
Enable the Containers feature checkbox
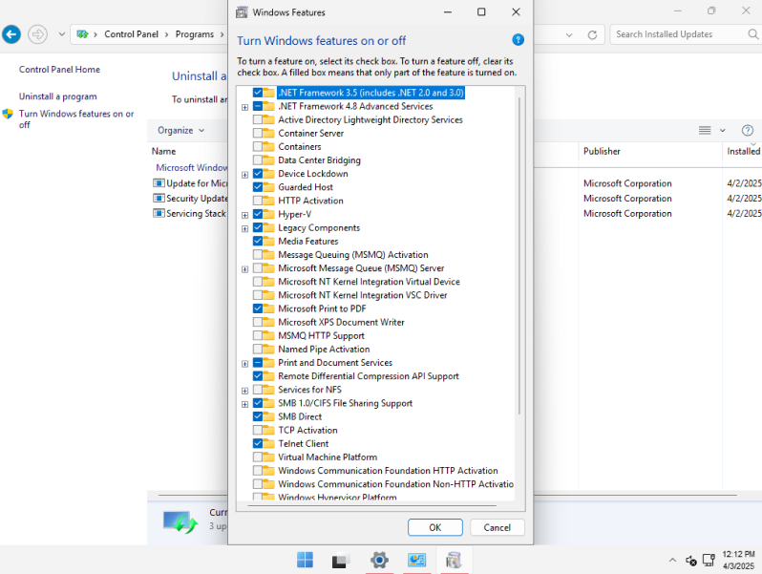click(x=258, y=147)
